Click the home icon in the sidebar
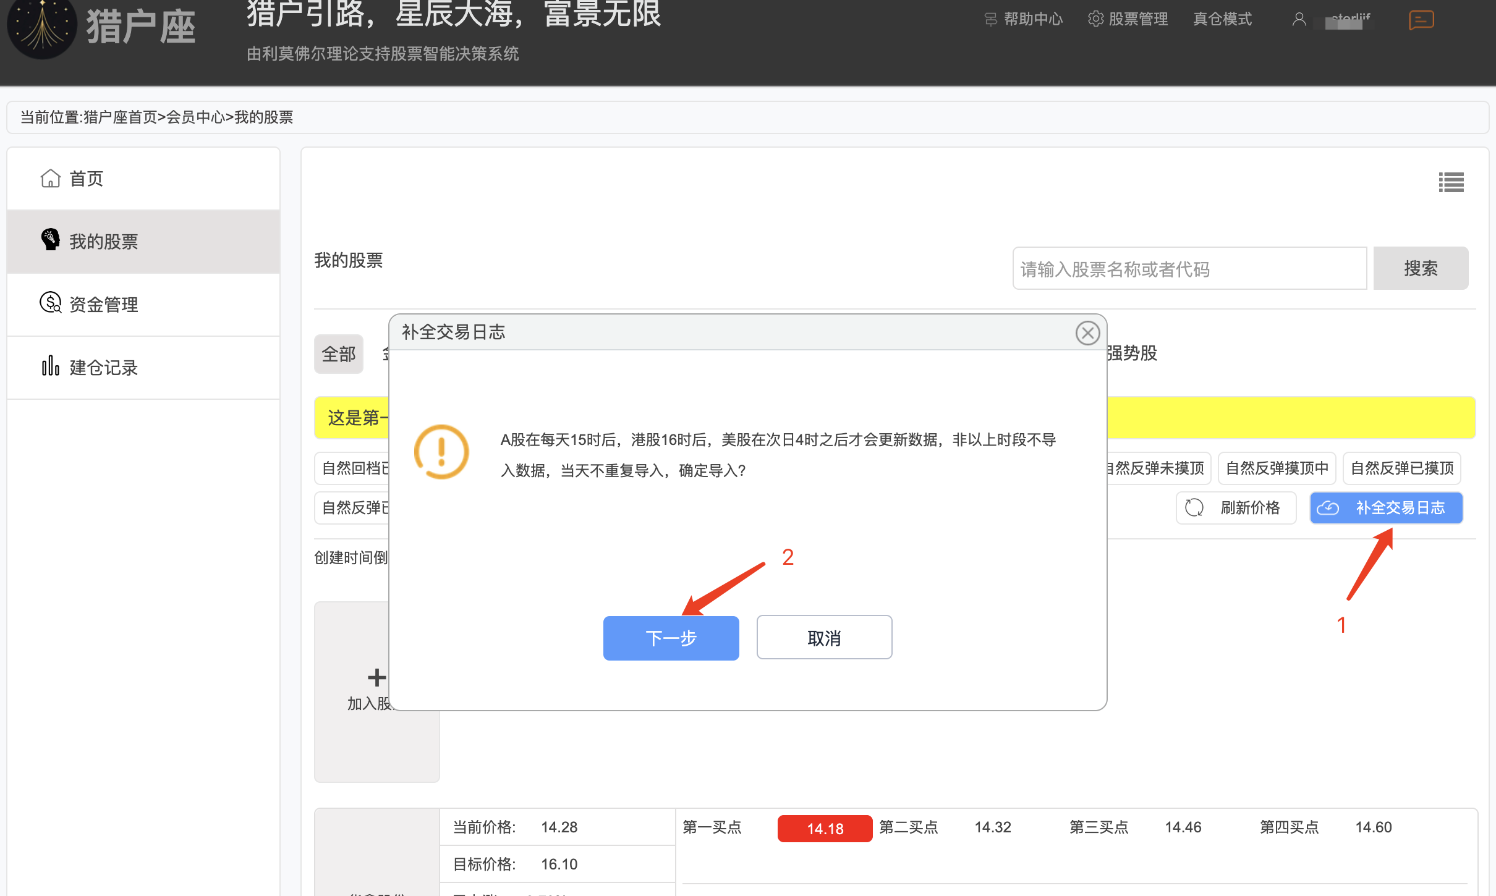Screen dimensions: 1496x896 (50, 179)
